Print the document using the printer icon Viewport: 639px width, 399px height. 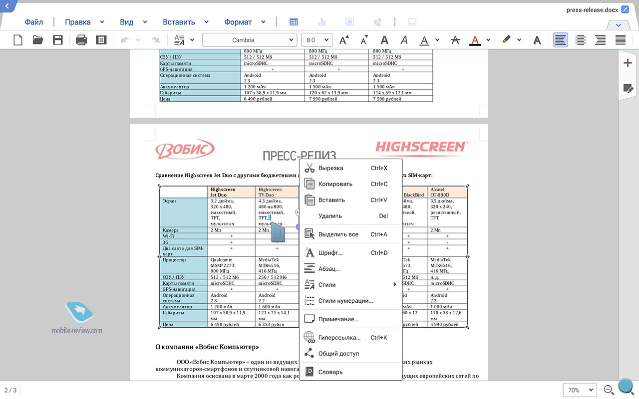(81, 40)
